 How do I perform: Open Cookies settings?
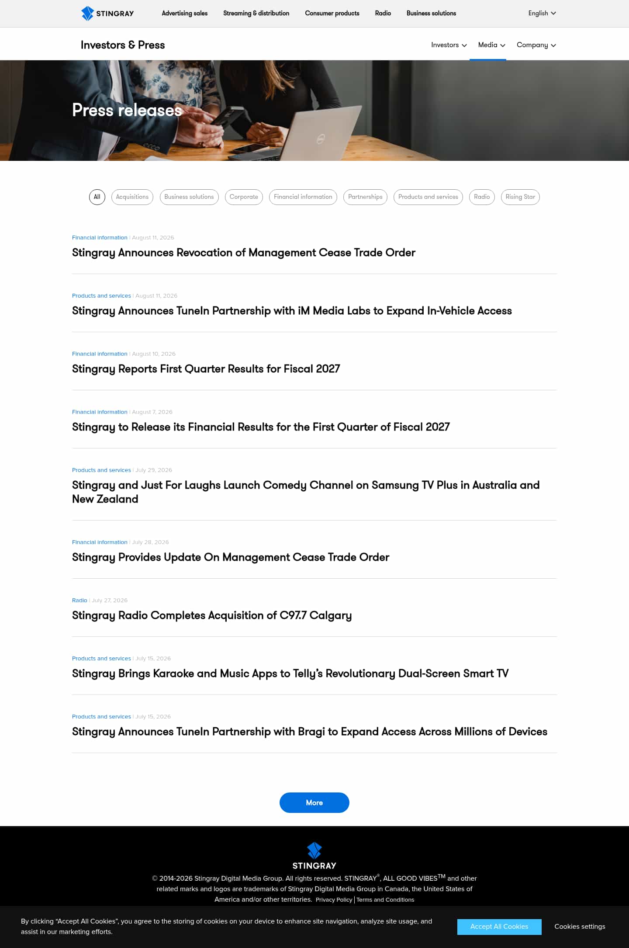[x=580, y=927]
